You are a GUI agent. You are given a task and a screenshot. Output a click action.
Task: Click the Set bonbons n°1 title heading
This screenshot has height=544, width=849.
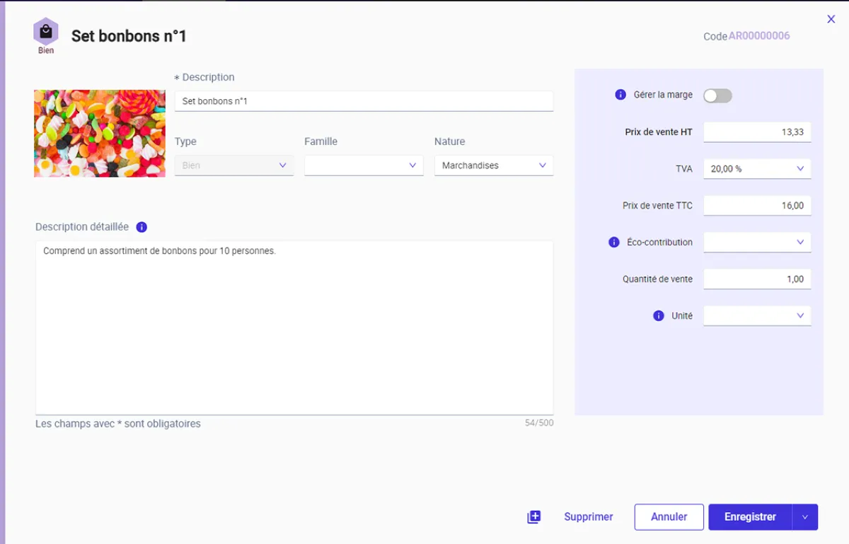(129, 36)
